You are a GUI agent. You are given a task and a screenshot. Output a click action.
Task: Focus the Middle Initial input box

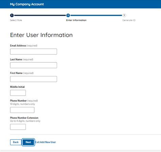coord(18,93)
